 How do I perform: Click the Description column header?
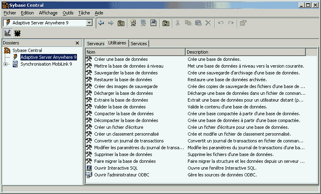tap(245, 52)
